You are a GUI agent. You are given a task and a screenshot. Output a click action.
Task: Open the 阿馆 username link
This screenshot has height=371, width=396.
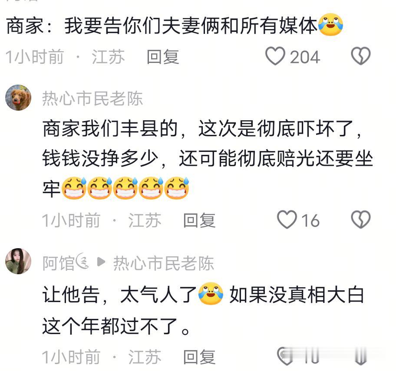[x=66, y=263]
